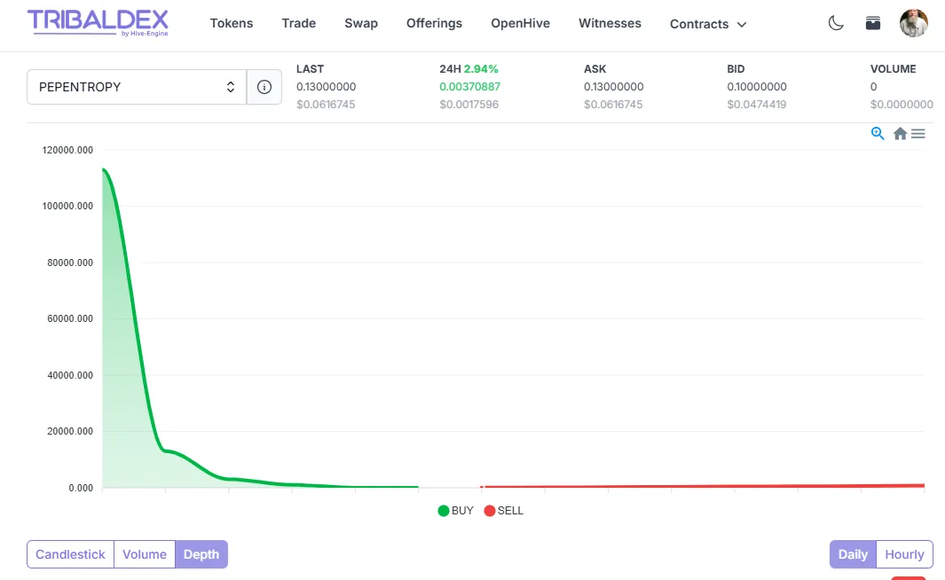Toggle BUY series in chart legend
Image resolution: width=945 pixels, height=580 pixels.
[455, 511]
